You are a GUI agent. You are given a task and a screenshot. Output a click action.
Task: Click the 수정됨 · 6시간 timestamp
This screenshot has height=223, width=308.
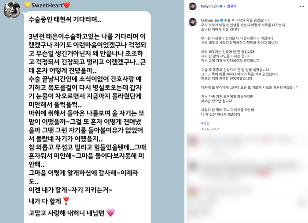tap(210, 129)
